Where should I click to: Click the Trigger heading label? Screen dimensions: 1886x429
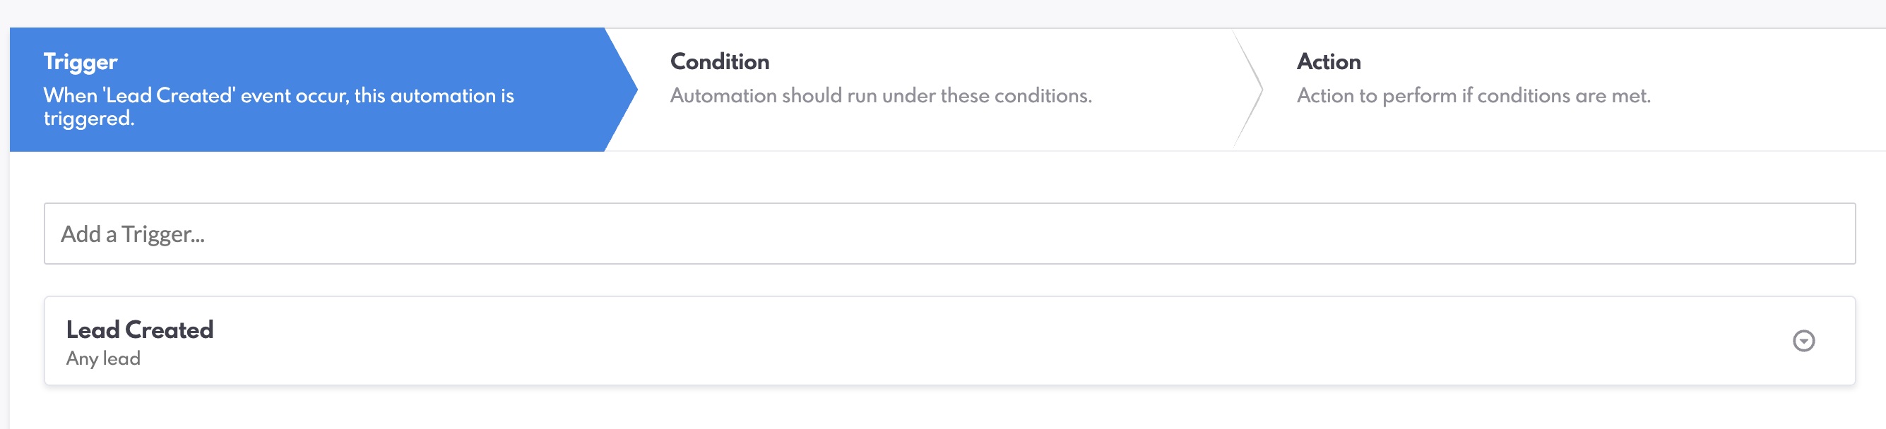pyautogui.click(x=81, y=61)
